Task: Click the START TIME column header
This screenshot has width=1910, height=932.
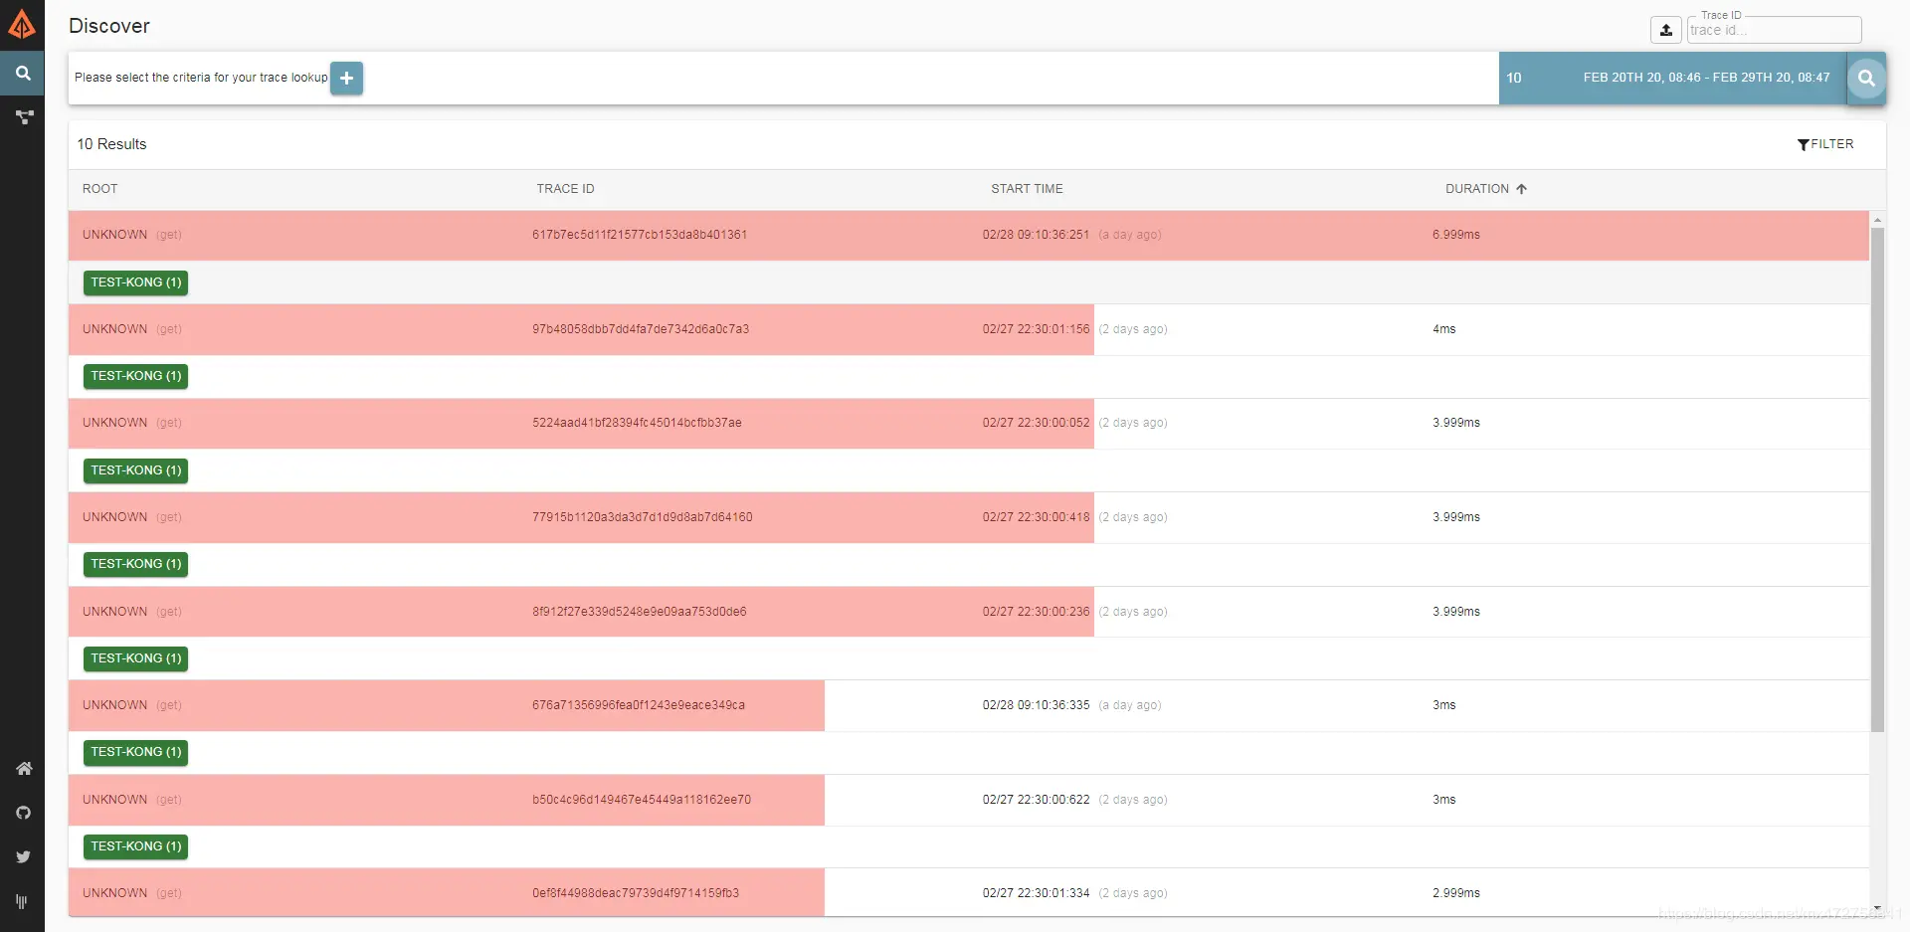Action: pos(1027,189)
